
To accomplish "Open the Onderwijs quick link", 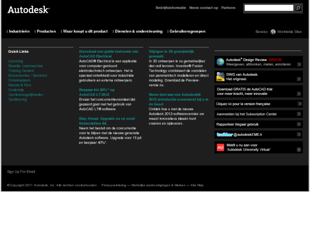I will (x=16, y=90).
